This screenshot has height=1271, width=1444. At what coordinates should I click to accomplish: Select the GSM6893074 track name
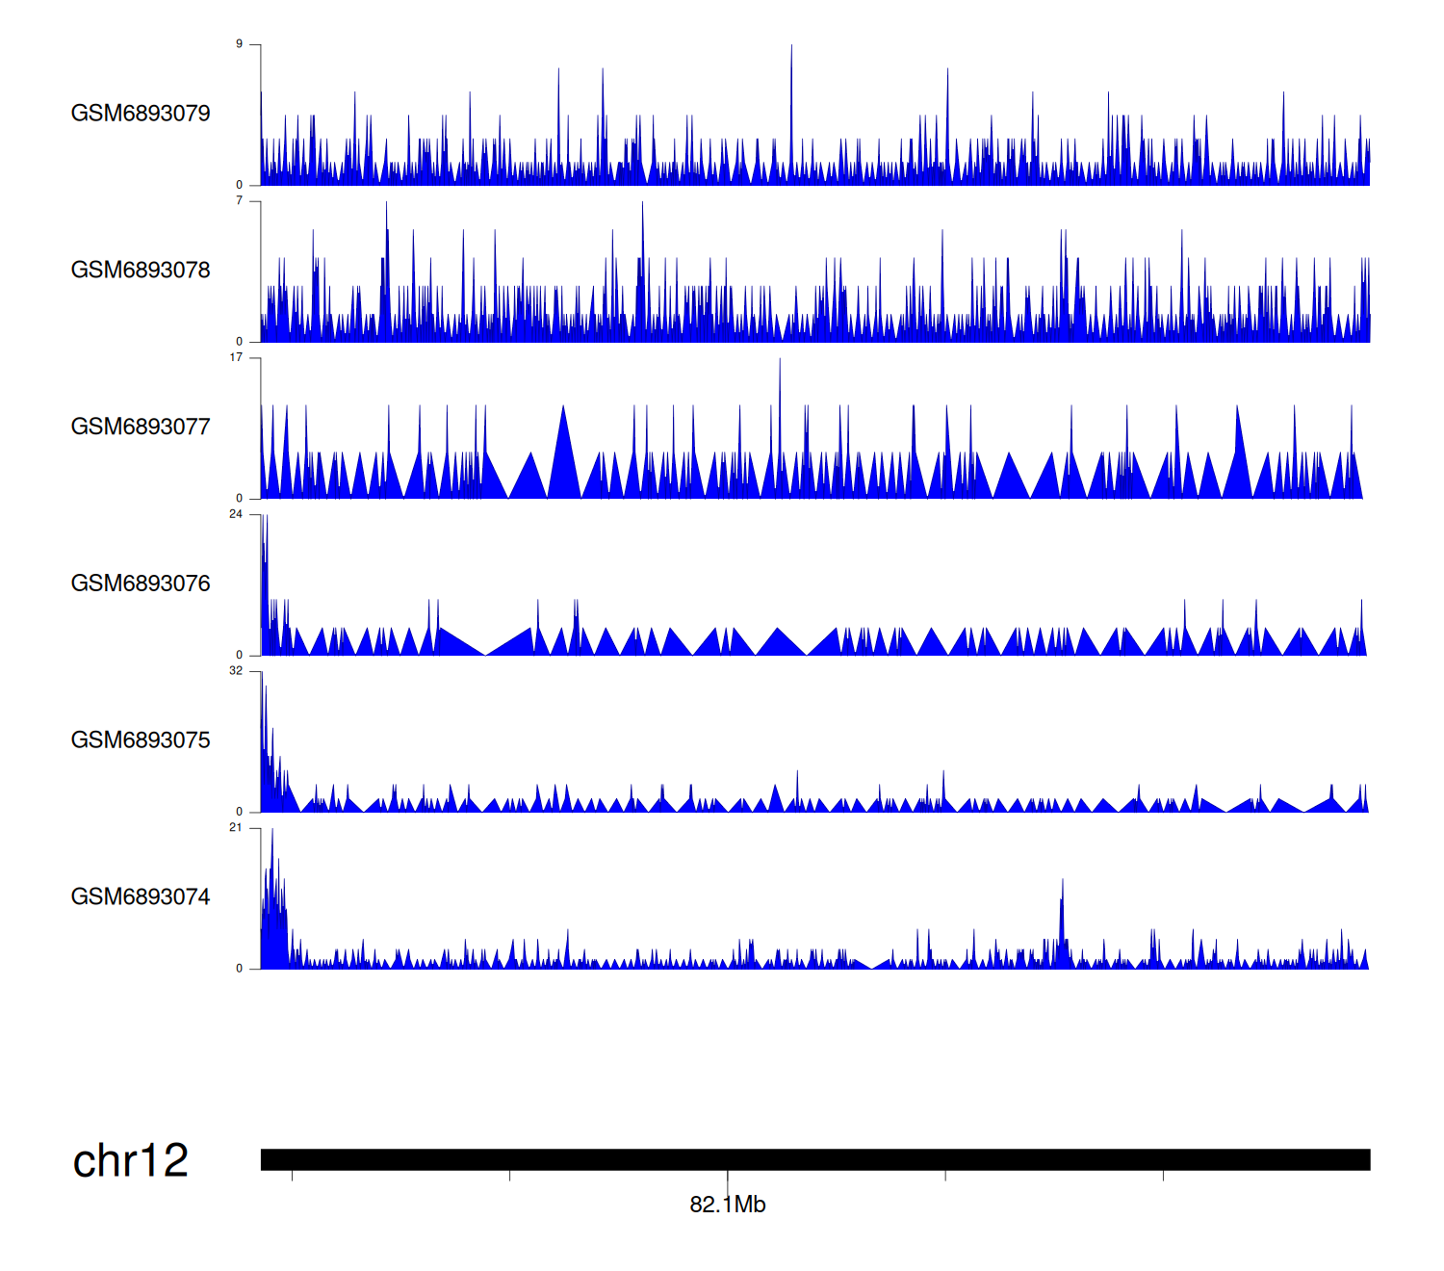click(x=141, y=897)
